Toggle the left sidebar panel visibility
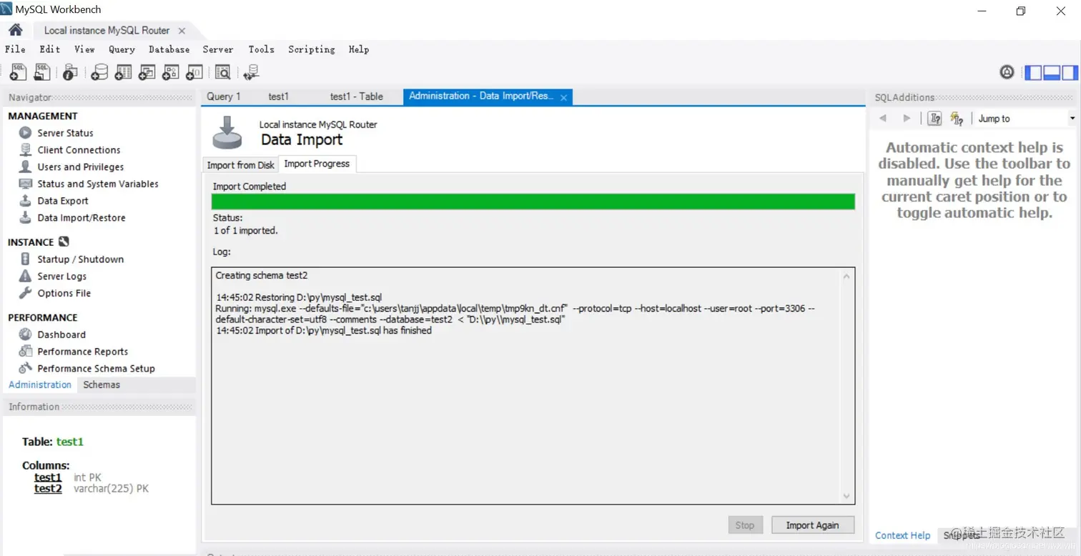This screenshot has height=556, width=1081. (1033, 72)
